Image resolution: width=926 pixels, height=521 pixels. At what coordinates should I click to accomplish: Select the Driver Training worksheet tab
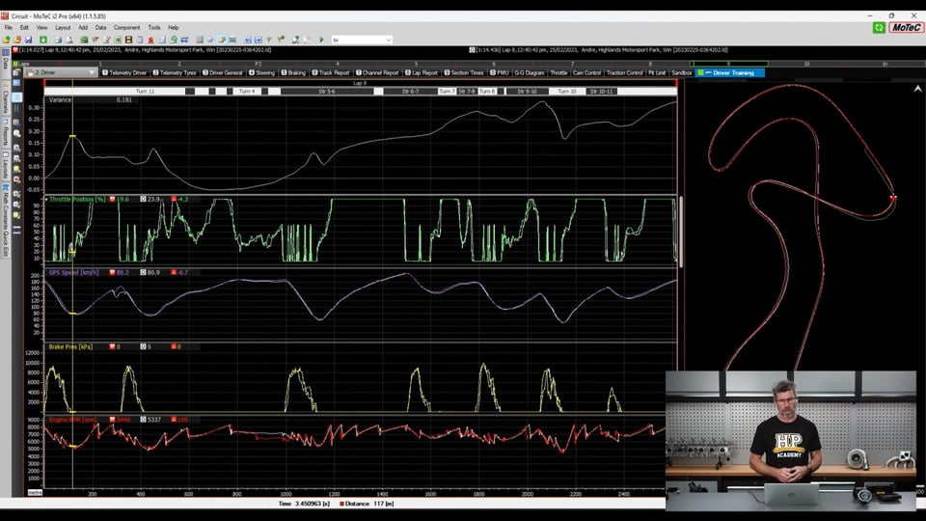730,72
